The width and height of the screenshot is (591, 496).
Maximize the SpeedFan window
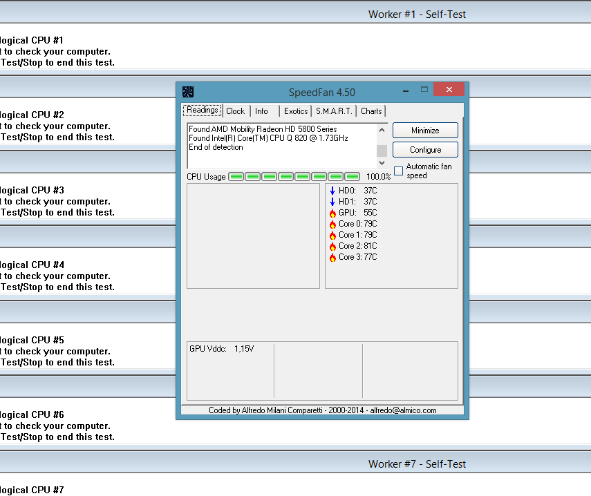tap(424, 90)
